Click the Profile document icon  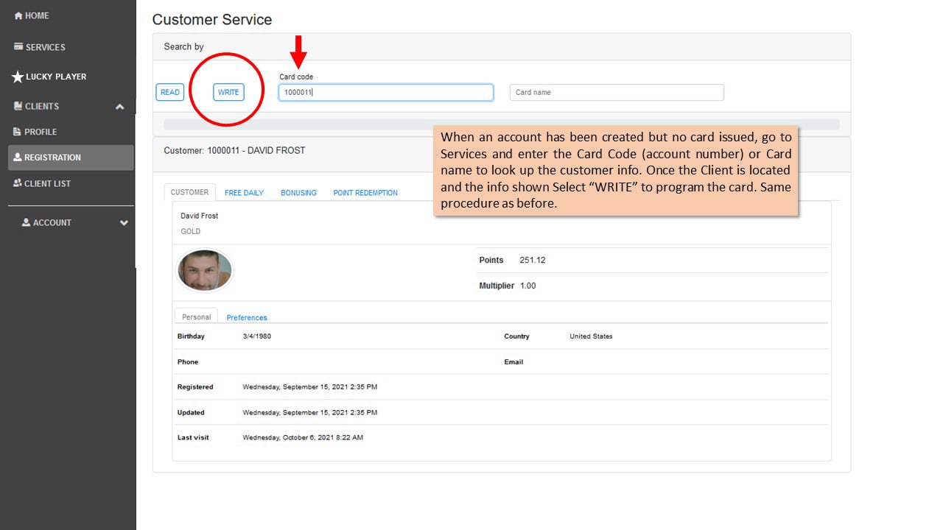pyautogui.click(x=18, y=132)
